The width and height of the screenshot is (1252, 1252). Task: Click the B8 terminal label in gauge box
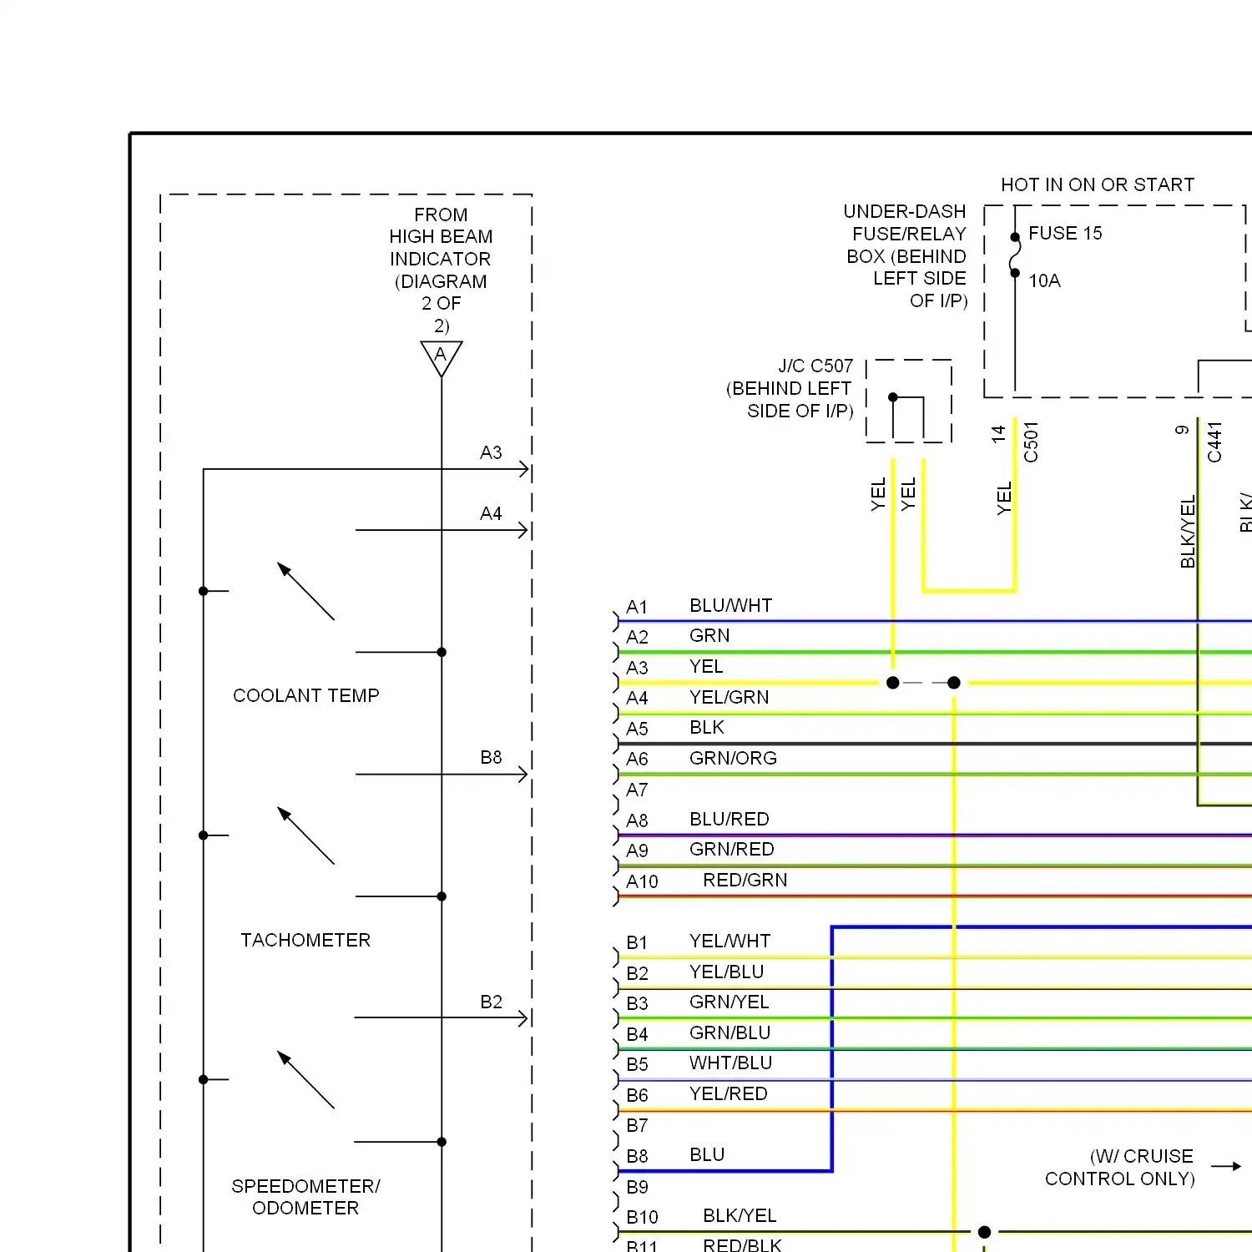click(x=491, y=758)
